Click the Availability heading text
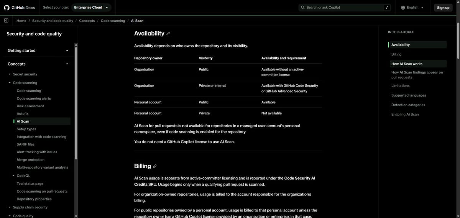 pyautogui.click(x=149, y=34)
